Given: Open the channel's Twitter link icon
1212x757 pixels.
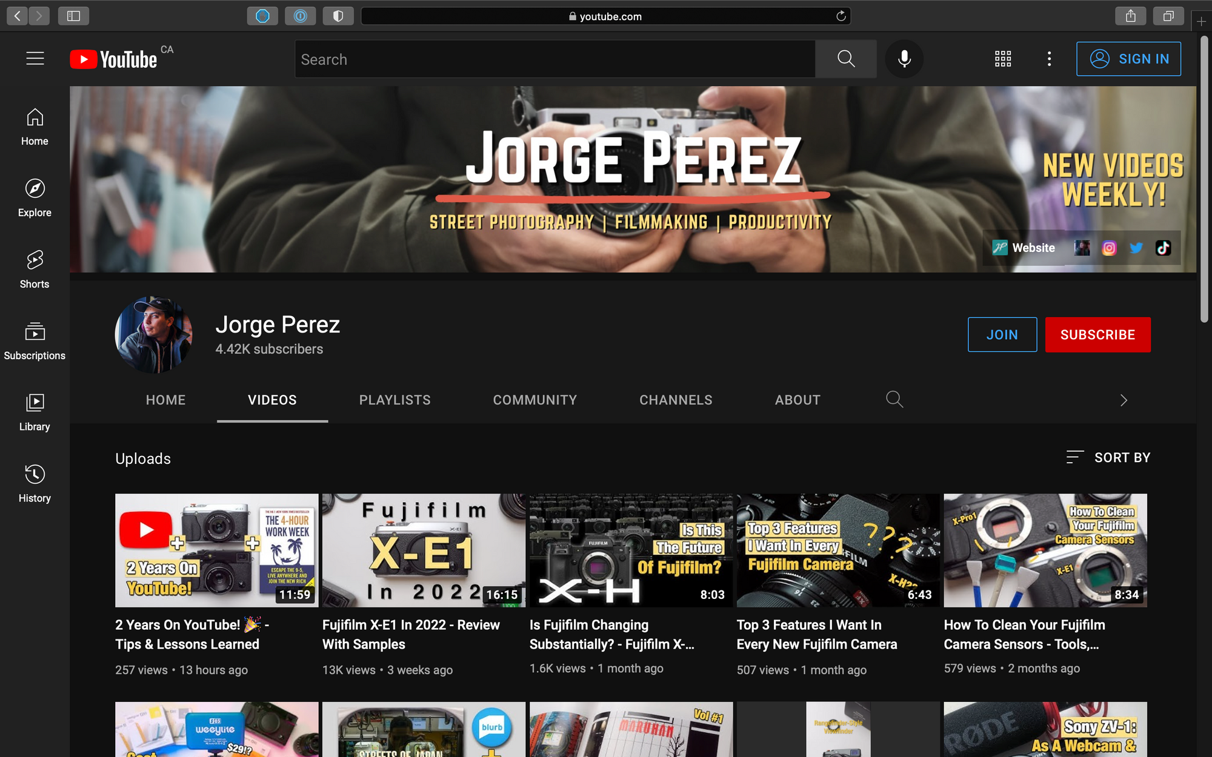Looking at the screenshot, I should coord(1136,248).
